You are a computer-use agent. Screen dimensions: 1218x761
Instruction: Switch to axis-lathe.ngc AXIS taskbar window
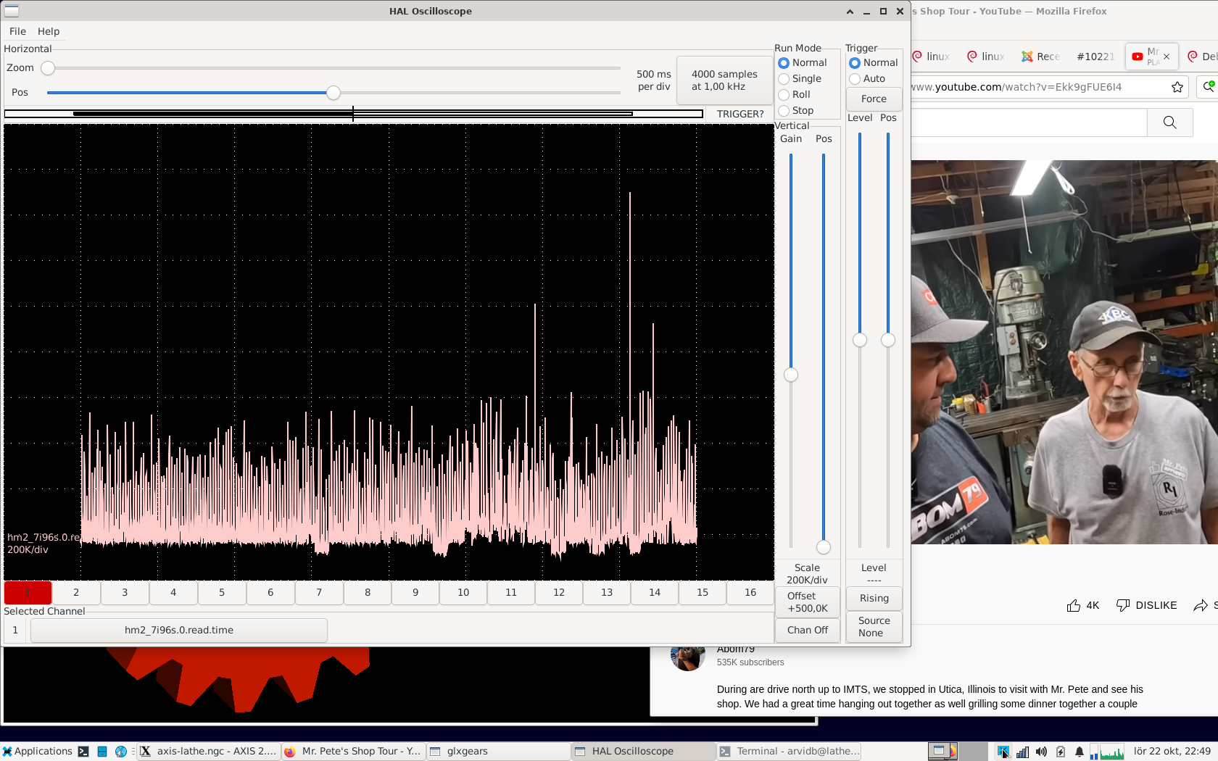pyautogui.click(x=208, y=751)
